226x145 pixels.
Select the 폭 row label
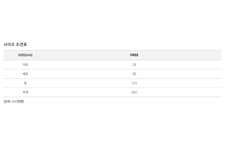pos(25,83)
